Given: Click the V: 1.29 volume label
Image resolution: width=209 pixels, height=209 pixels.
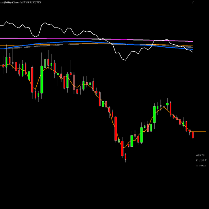Looking at the screenshot, I should (201, 161).
